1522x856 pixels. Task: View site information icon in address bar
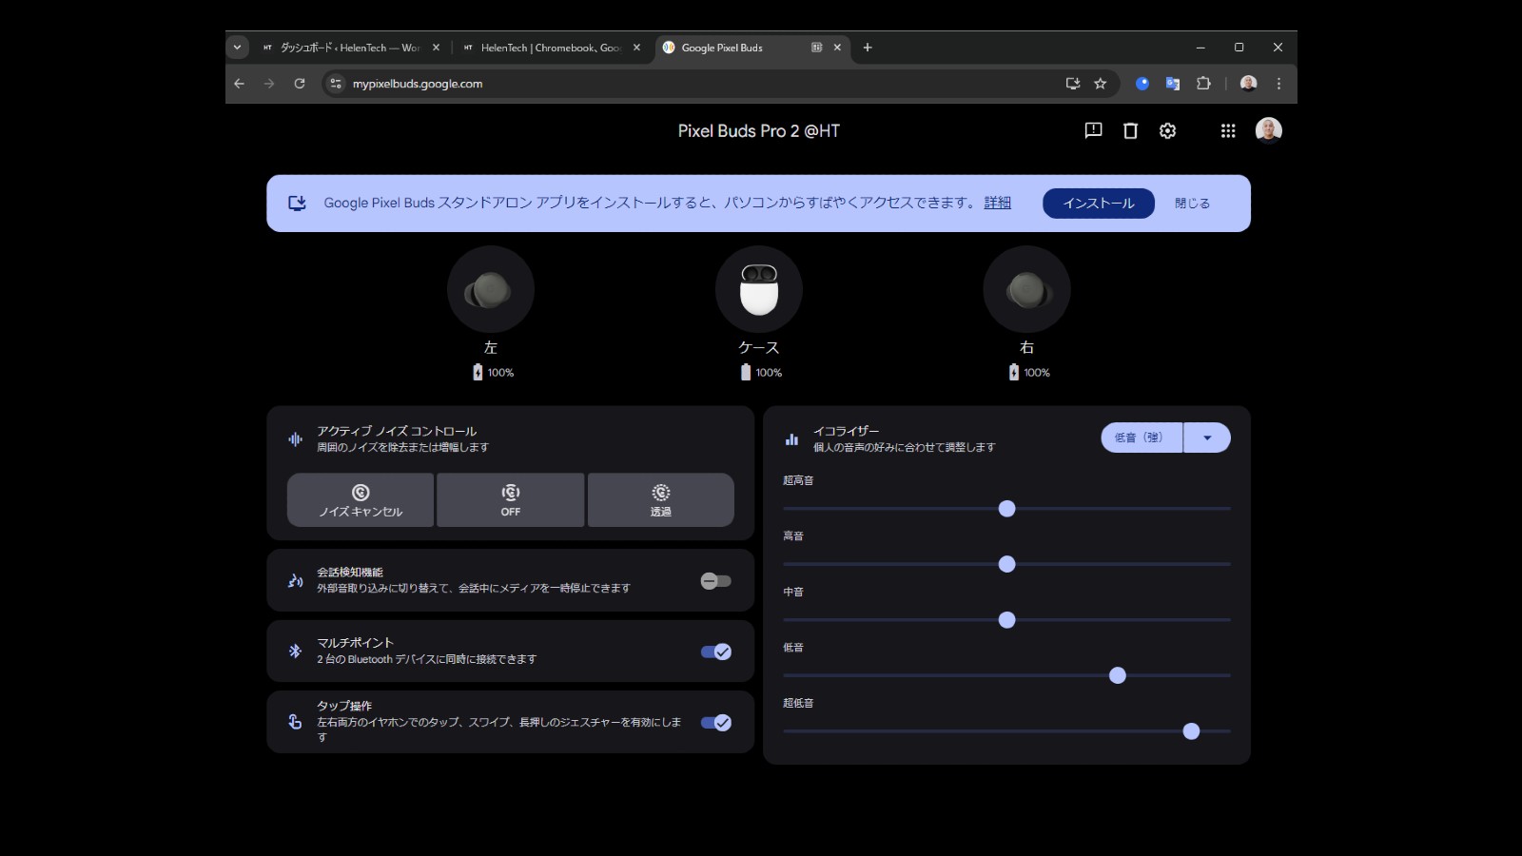click(x=336, y=84)
